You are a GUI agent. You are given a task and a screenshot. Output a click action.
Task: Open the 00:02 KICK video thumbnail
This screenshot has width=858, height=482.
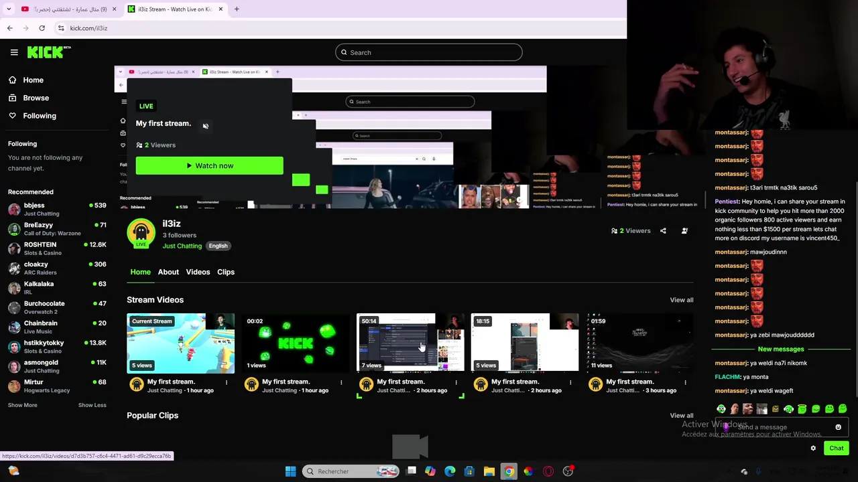[x=296, y=343]
